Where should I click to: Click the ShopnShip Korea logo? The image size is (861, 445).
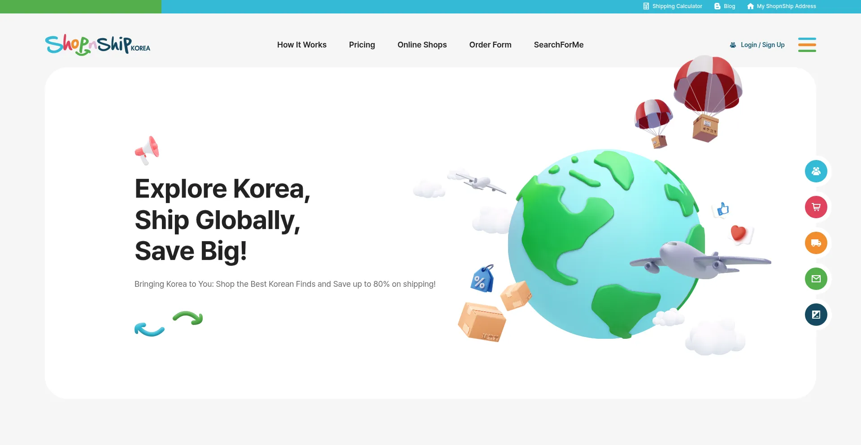pyautogui.click(x=97, y=45)
